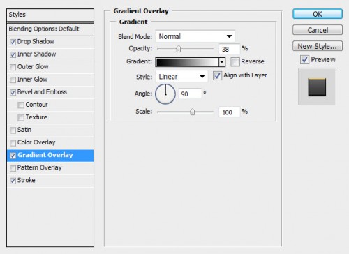Click the Cancel button
This screenshot has height=254, width=349.
pyautogui.click(x=318, y=30)
